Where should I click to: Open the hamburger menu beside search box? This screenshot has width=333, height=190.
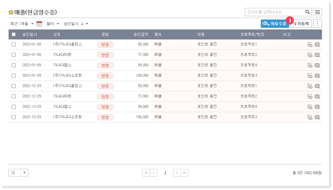[x=317, y=12]
